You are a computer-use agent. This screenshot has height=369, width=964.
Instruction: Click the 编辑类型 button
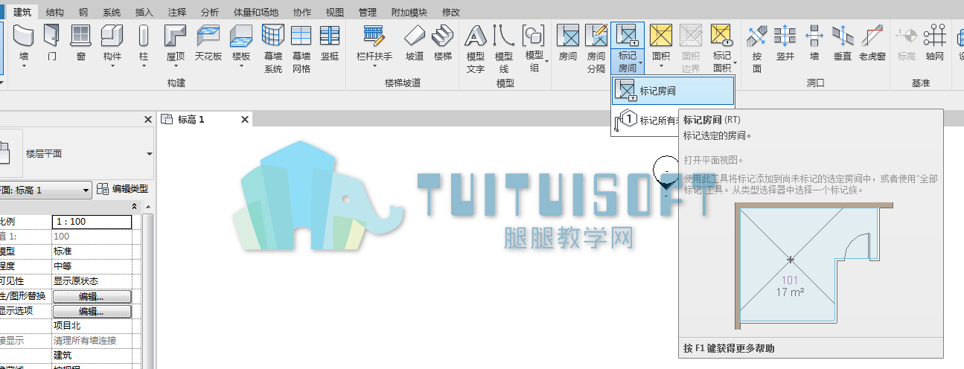click(x=123, y=190)
